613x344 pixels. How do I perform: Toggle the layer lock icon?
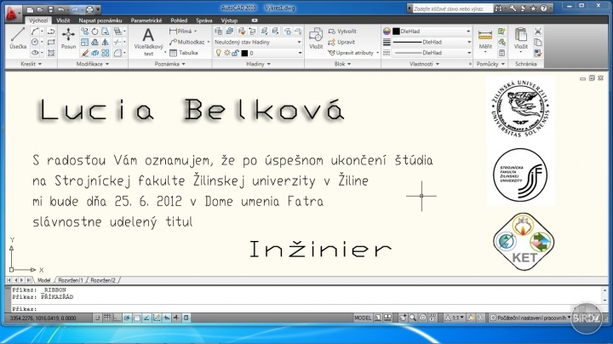tap(236, 53)
